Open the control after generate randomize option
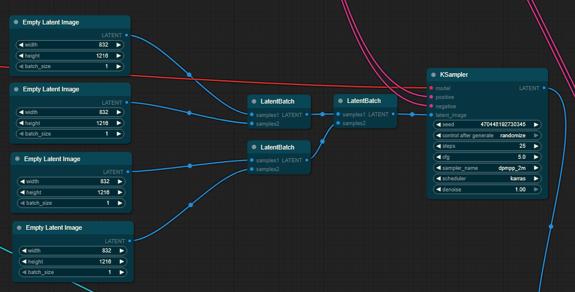Screen dimensions: 575x292 click(x=513, y=136)
